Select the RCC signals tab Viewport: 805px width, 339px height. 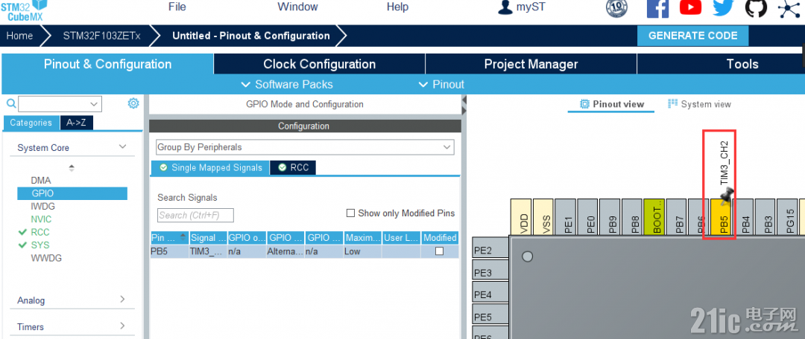(x=293, y=167)
